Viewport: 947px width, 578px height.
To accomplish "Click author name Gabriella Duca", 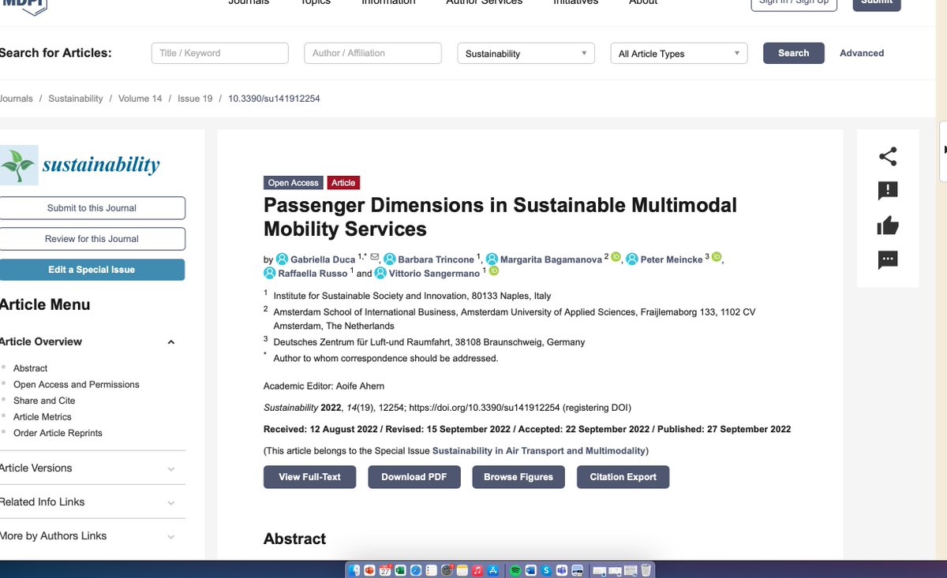I will point(324,259).
